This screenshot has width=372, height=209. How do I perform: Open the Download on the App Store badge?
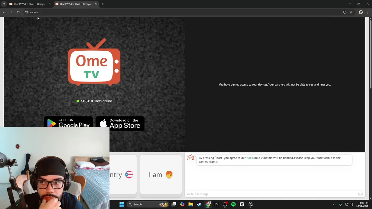pos(120,124)
